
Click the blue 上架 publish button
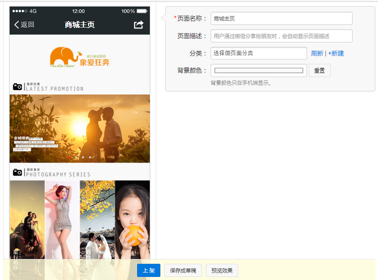(149, 270)
